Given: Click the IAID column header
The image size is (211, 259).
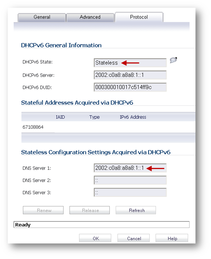Looking at the screenshot, I should pos(60,117).
